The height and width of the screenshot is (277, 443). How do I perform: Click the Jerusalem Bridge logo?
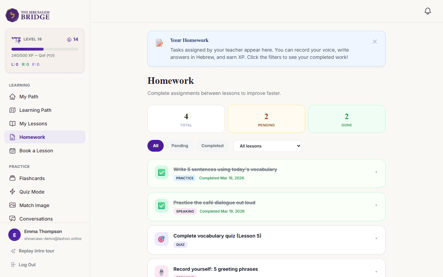click(27, 15)
